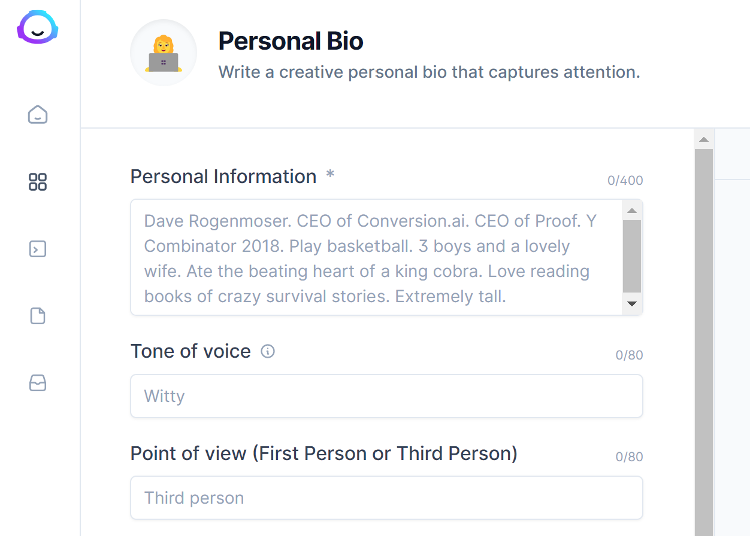Viewport: 750px width, 536px height.
Task: Click the Personal Bio template avatar icon
Action: point(164,53)
